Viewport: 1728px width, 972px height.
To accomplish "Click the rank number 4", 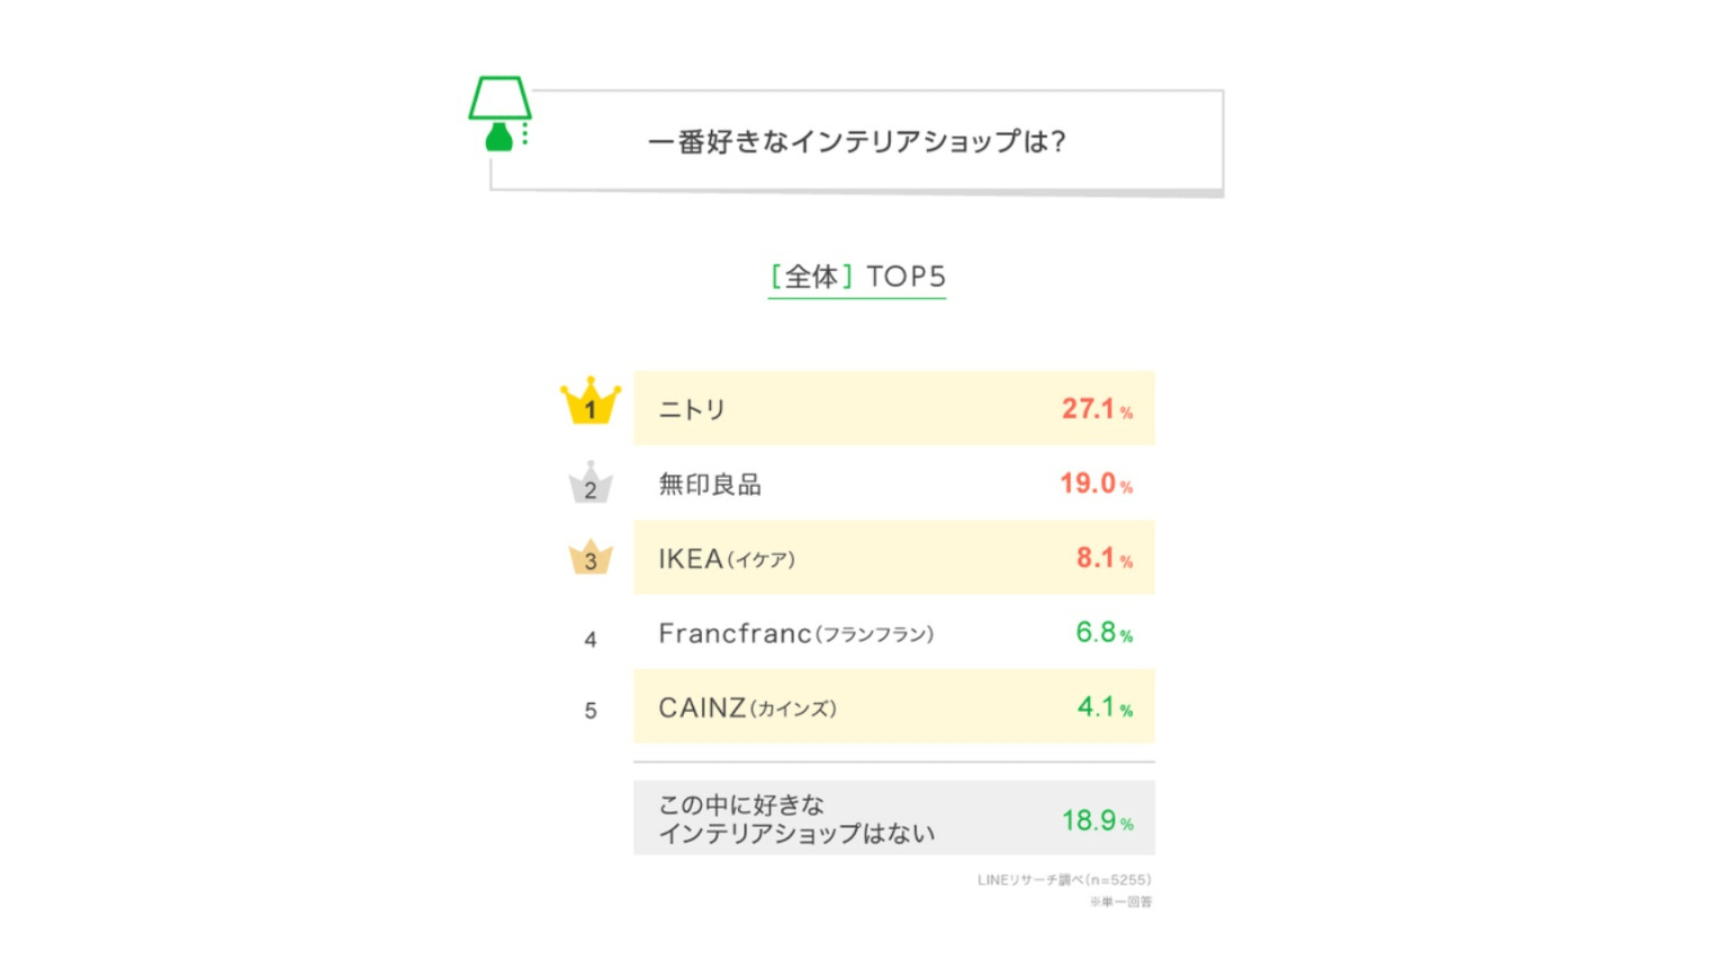I will [x=590, y=639].
